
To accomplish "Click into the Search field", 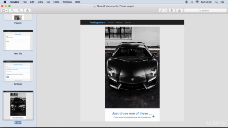I will coord(205,10).
